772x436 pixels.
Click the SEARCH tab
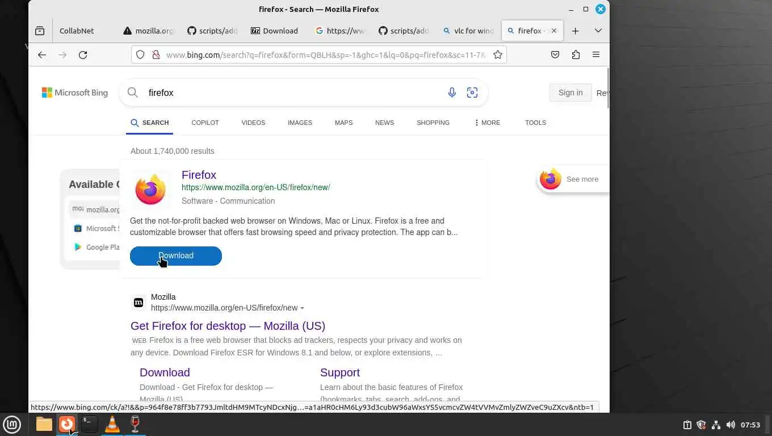(x=150, y=123)
